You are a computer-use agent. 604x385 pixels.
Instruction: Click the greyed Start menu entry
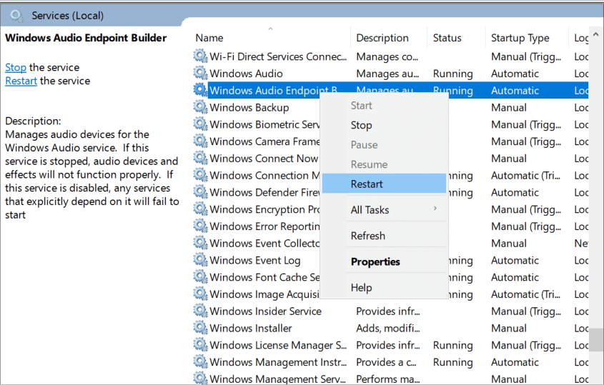384,106
